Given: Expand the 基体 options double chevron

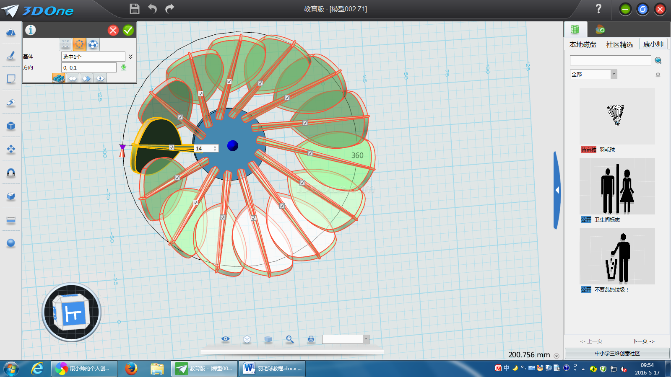Looking at the screenshot, I should point(130,57).
